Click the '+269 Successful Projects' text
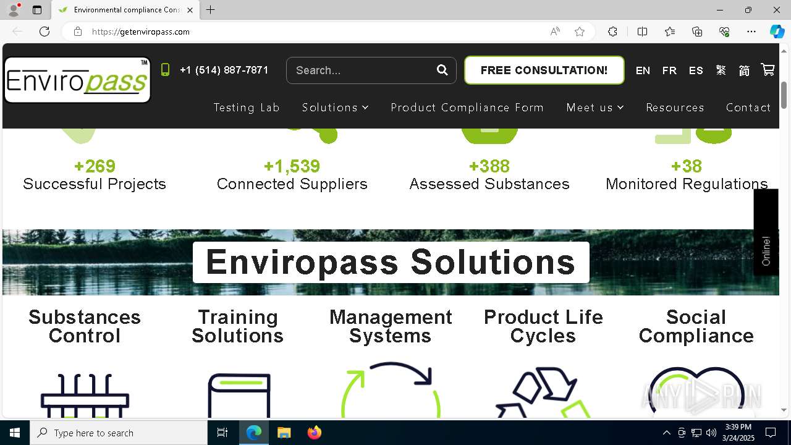791x445 pixels. point(95,175)
